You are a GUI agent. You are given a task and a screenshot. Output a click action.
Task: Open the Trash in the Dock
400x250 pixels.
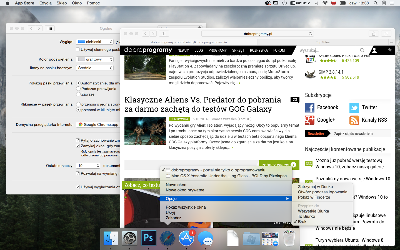[289, 238]
